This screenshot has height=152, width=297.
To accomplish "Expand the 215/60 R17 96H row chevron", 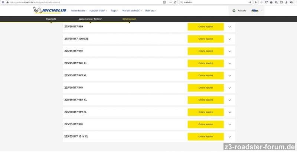I will tap(229, 27).
